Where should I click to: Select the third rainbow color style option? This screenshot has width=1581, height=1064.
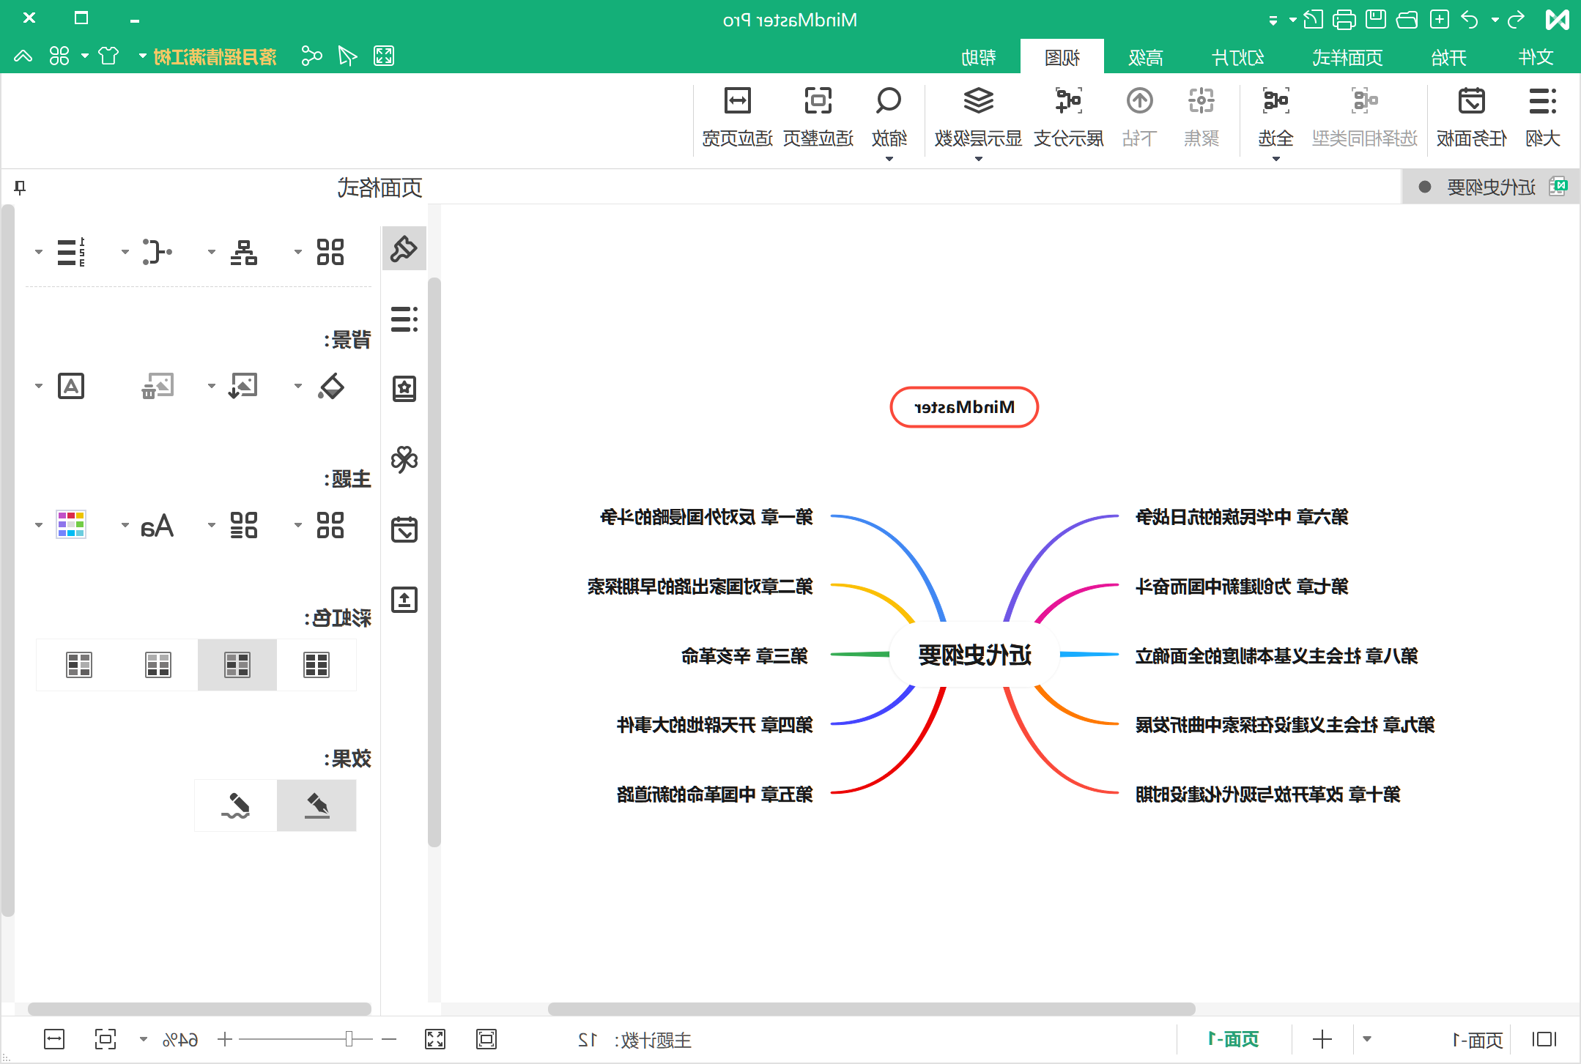click(x=158, y=665)
